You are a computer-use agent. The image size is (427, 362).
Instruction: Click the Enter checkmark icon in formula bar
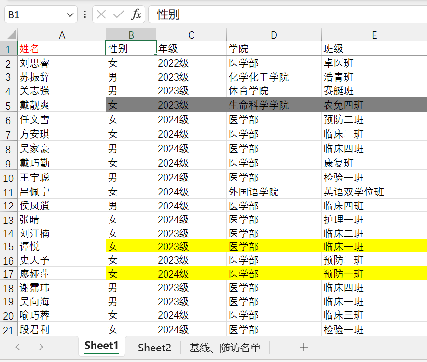click(118, 14)
